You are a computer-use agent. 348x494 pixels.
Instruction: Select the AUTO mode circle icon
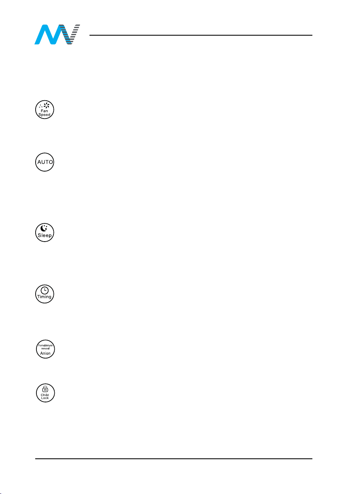click(44, 162)
